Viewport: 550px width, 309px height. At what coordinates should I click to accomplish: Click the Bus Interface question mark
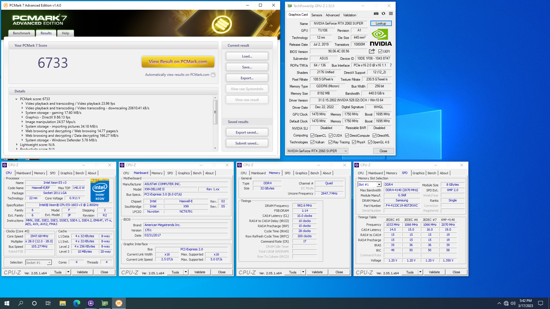point(390,65)
